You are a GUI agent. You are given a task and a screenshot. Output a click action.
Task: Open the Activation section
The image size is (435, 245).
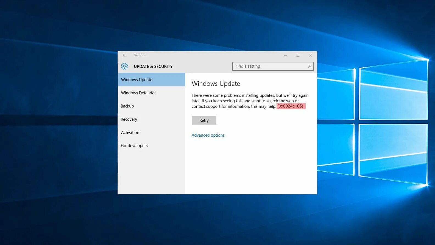(x=151, y=132)
